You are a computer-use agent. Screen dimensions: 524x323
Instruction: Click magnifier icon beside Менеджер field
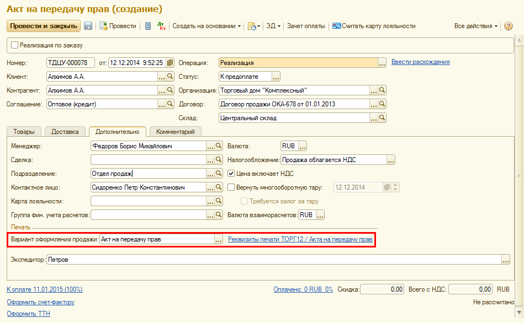(219, 146)
